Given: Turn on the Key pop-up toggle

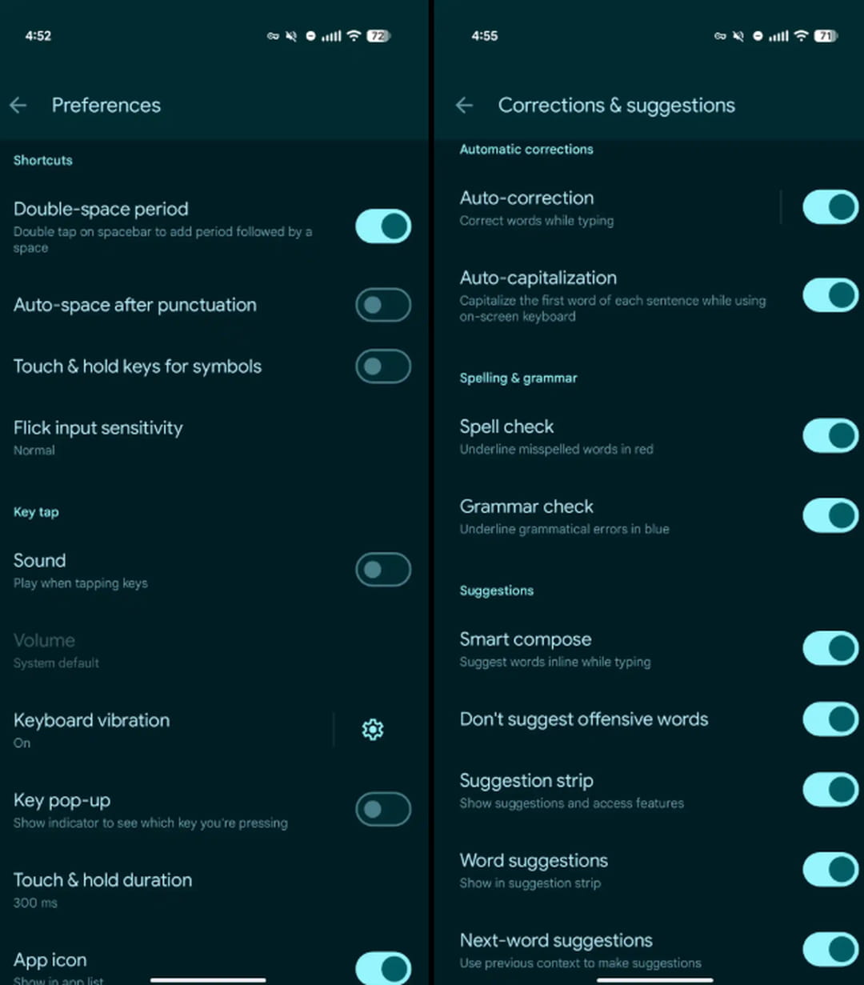Looking at the screenshot, I should tap(383, 809).
